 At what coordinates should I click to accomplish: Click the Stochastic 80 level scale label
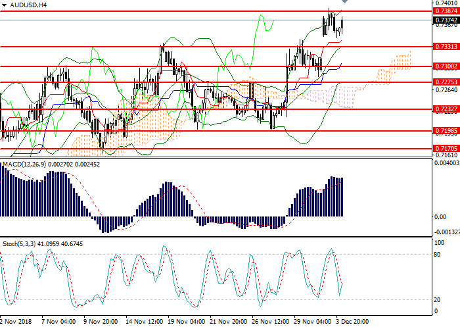(x=437, y=255)
